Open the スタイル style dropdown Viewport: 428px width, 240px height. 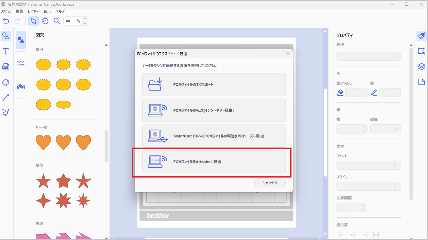point(369,186)
